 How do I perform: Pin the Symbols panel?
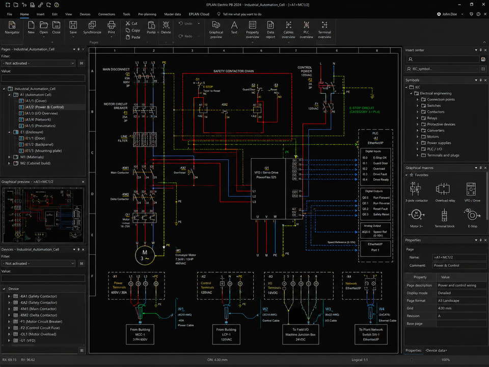pos(480,80)
